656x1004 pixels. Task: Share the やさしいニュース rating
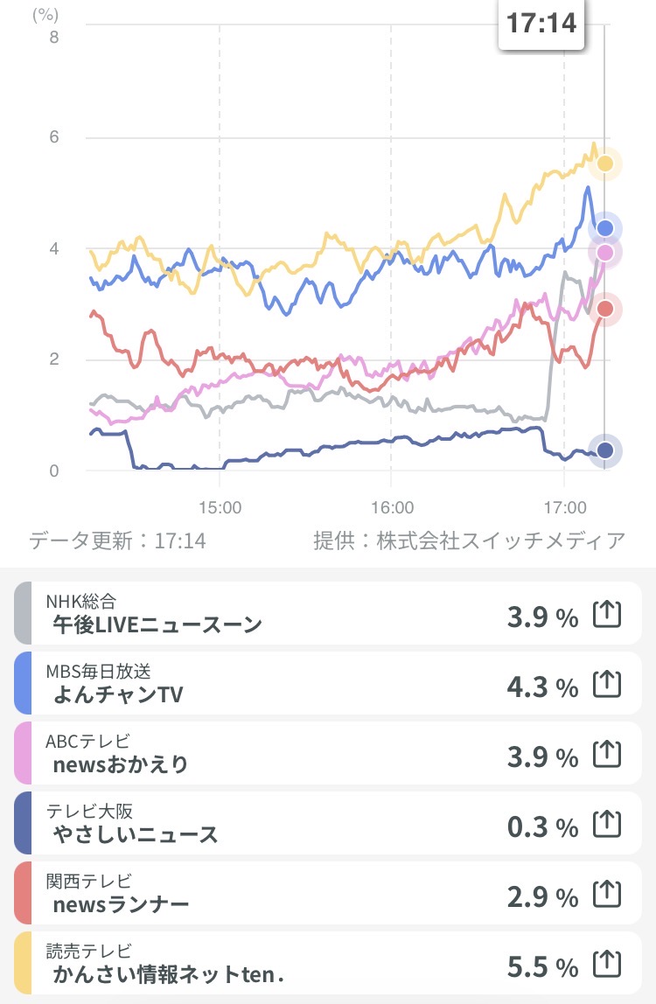click(x=607, y=825)
